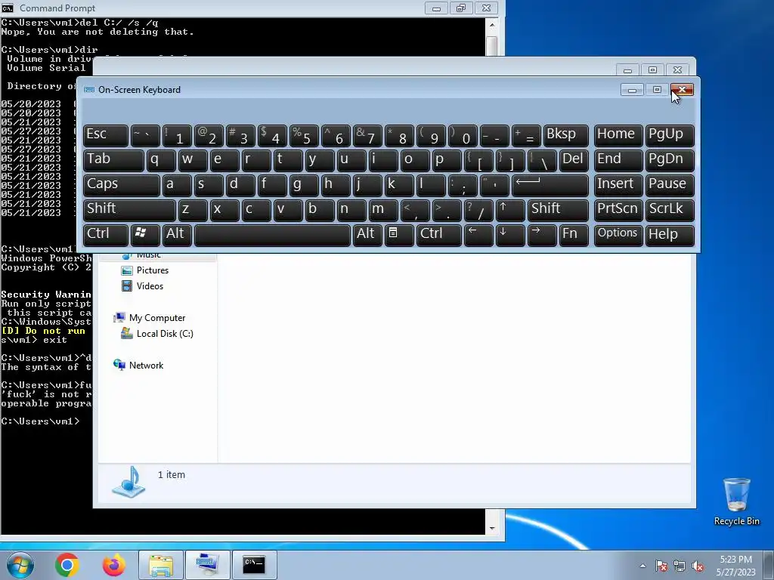Open the Windows Start menu
Screen dimensions: 774x580
tap(20, 565)
